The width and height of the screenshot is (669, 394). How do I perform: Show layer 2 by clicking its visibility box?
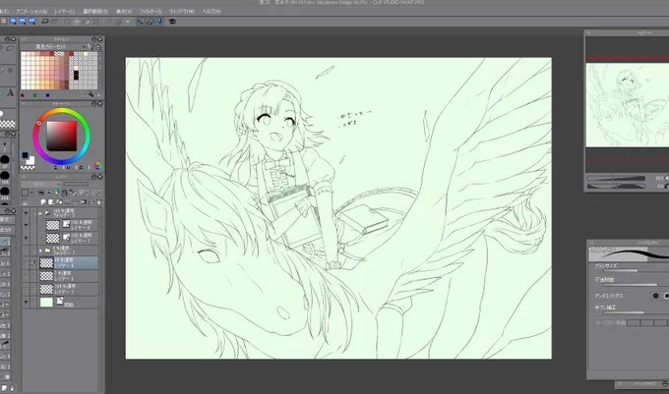click(x=26, y=276)
